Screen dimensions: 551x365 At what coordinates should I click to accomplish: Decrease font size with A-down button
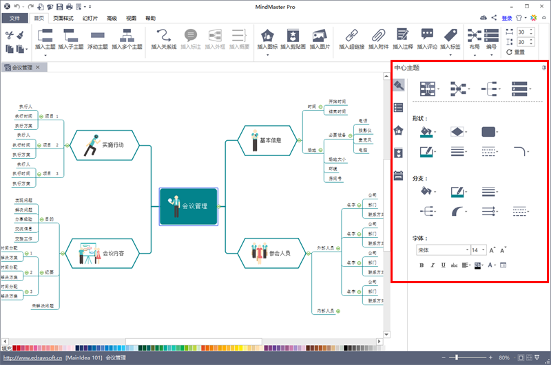click(x=503, y=250)
